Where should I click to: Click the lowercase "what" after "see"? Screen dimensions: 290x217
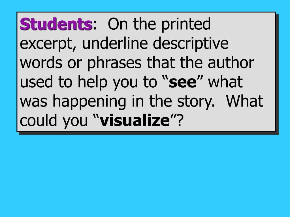[x=225, y=82]
